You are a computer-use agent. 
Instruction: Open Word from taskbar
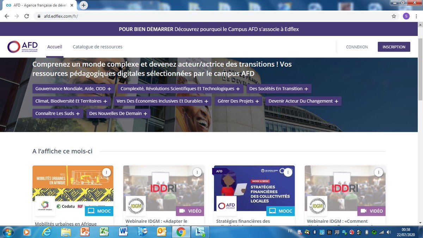point(123,232)
